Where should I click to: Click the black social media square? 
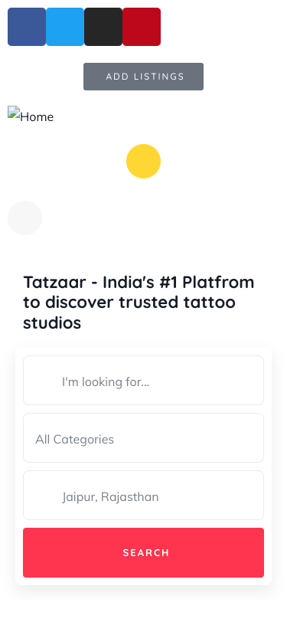103,27
